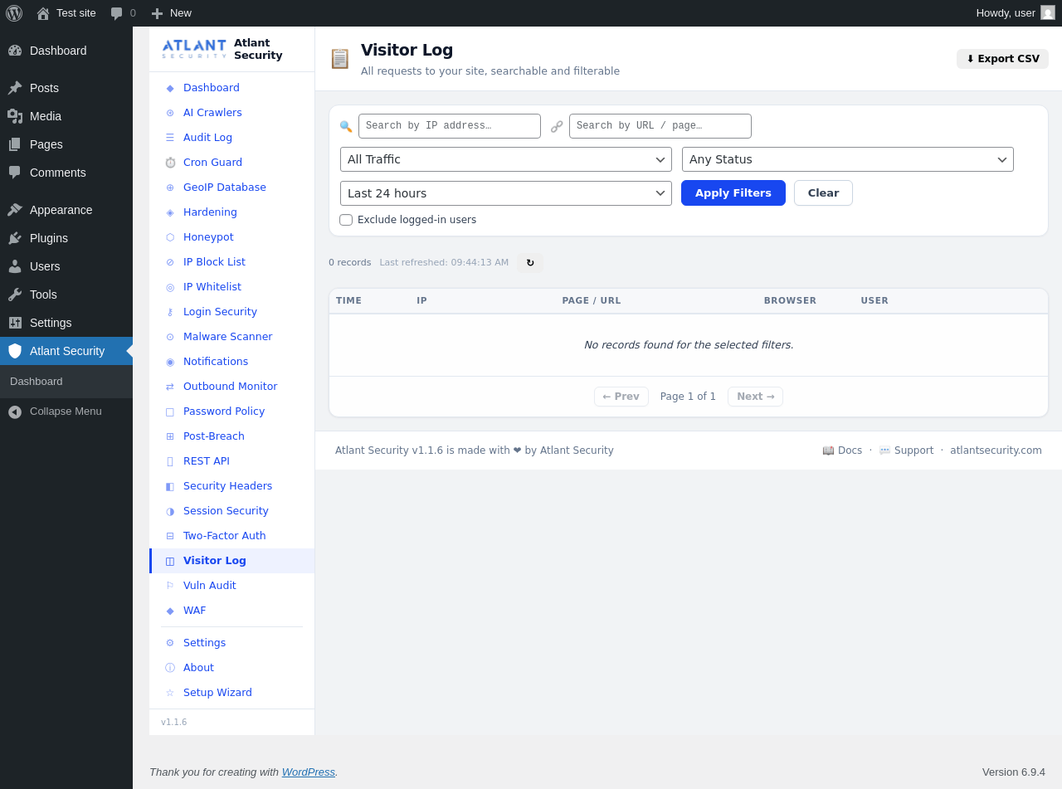The image size is (1062, 789).
Task: Click the Collapse Menu arrow icon
Action: tap(15, 412)
